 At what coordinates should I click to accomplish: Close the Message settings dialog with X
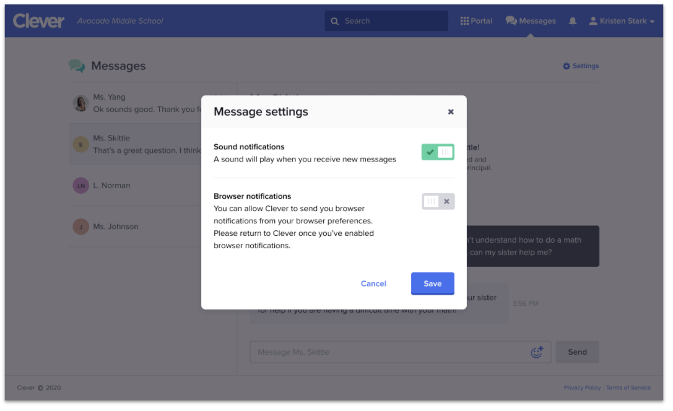(x=451, y=112)
